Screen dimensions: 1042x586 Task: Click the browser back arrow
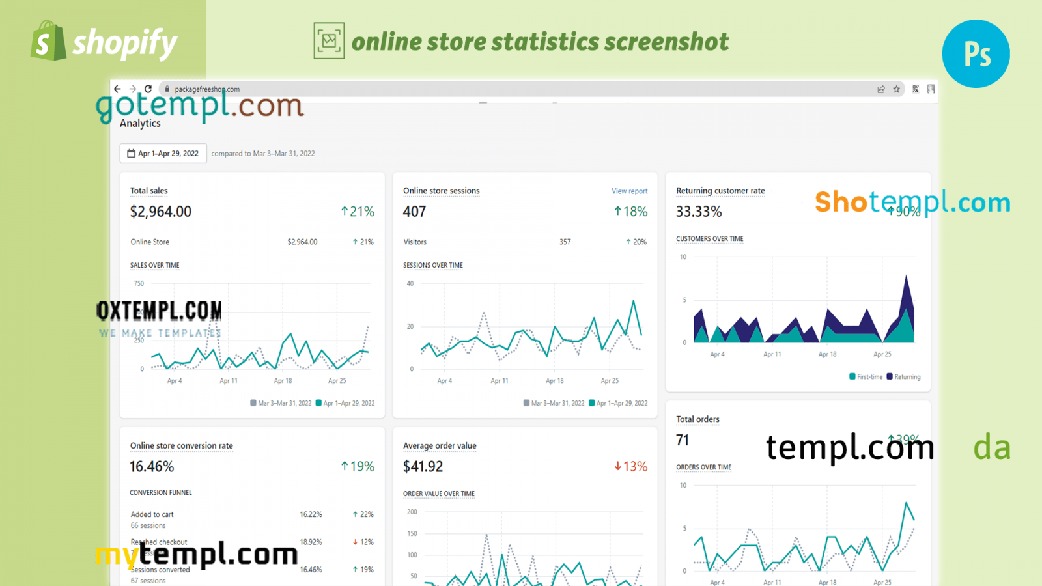117,89
